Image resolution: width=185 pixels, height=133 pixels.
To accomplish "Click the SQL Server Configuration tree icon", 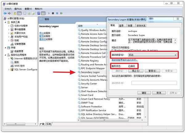I will pyautogui.click(x=12, y=69).
